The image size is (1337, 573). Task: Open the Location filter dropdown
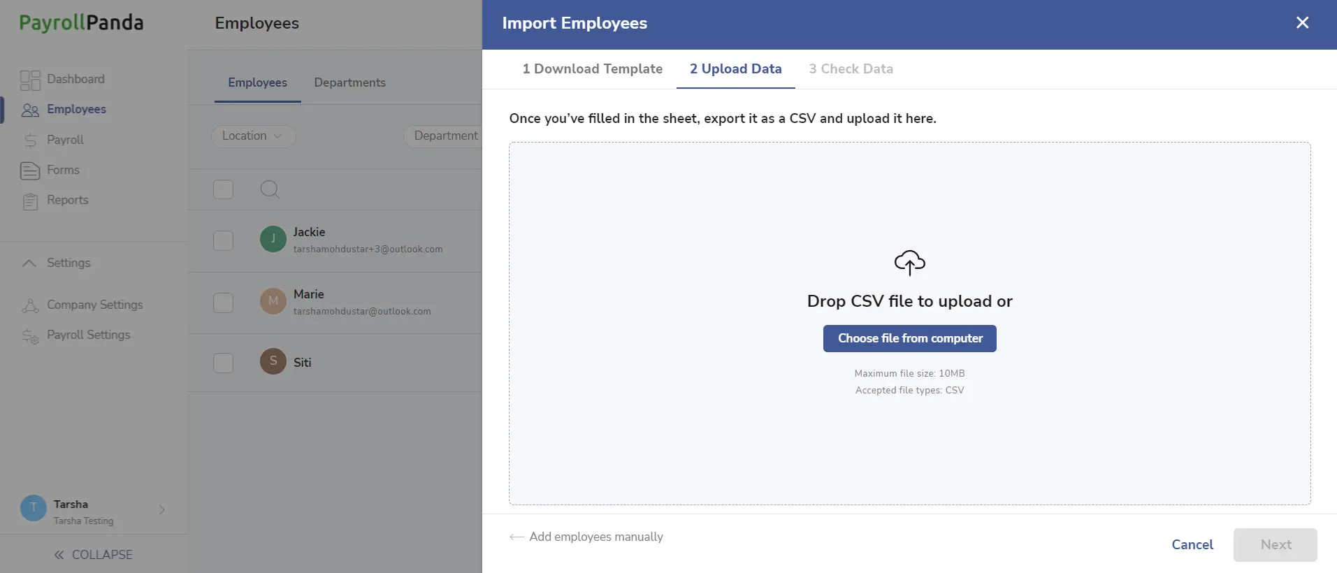pyautogui.click(x=253, y=136)
